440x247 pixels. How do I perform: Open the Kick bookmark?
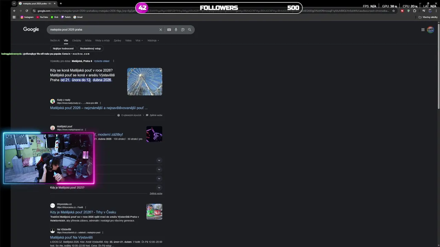pos(55,17)
